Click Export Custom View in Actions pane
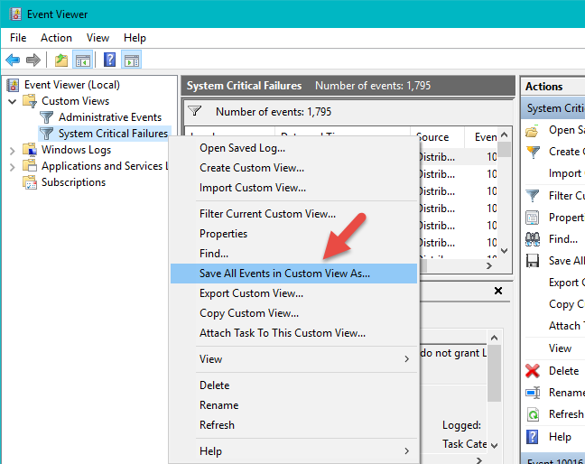 click(x=566, y=283)
